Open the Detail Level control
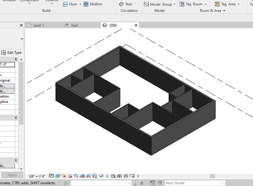This screenshot has width=253, height=186. point(51,176)
